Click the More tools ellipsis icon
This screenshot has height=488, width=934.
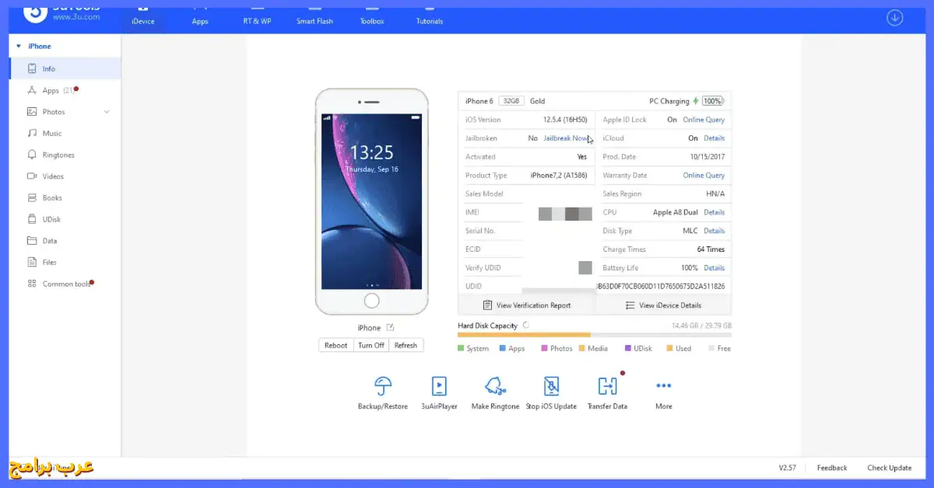click(663, 385)
